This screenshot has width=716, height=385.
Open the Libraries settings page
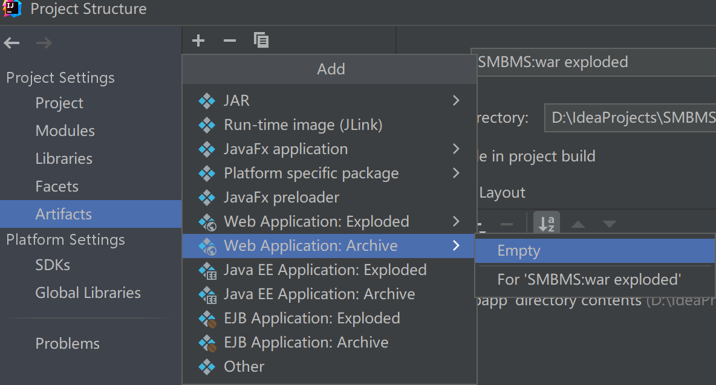pyautogui.click(x=63, y=158)
